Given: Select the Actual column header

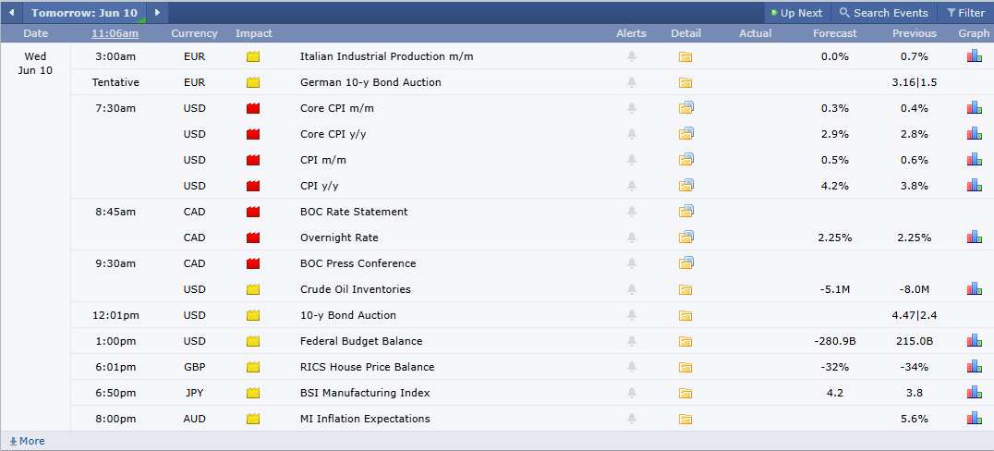Looking at the screenshot, I should (x=756, y=33).
